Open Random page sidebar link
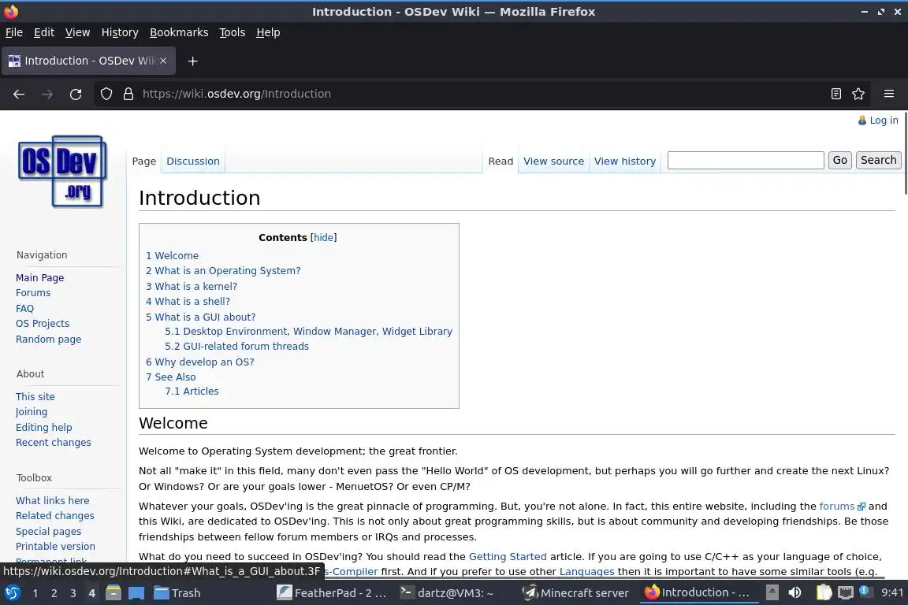The height and width of the screenshot is (605, 908). (49, 340)
